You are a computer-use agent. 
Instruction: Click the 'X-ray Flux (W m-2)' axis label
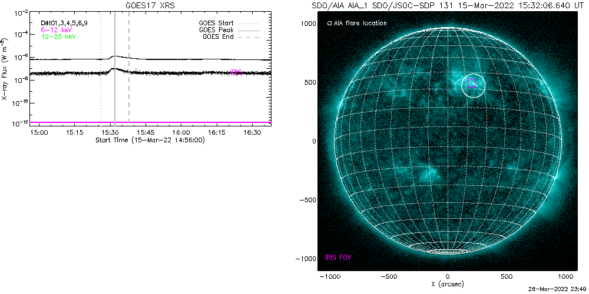coord(4,69)
